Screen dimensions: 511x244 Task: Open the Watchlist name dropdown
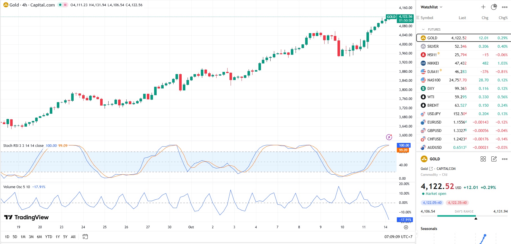tap(431, 7)
